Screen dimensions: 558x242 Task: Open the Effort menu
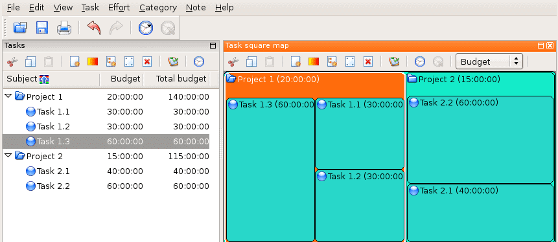point(119,8)
